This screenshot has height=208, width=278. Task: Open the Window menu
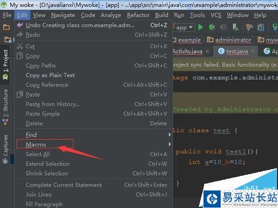237,15
